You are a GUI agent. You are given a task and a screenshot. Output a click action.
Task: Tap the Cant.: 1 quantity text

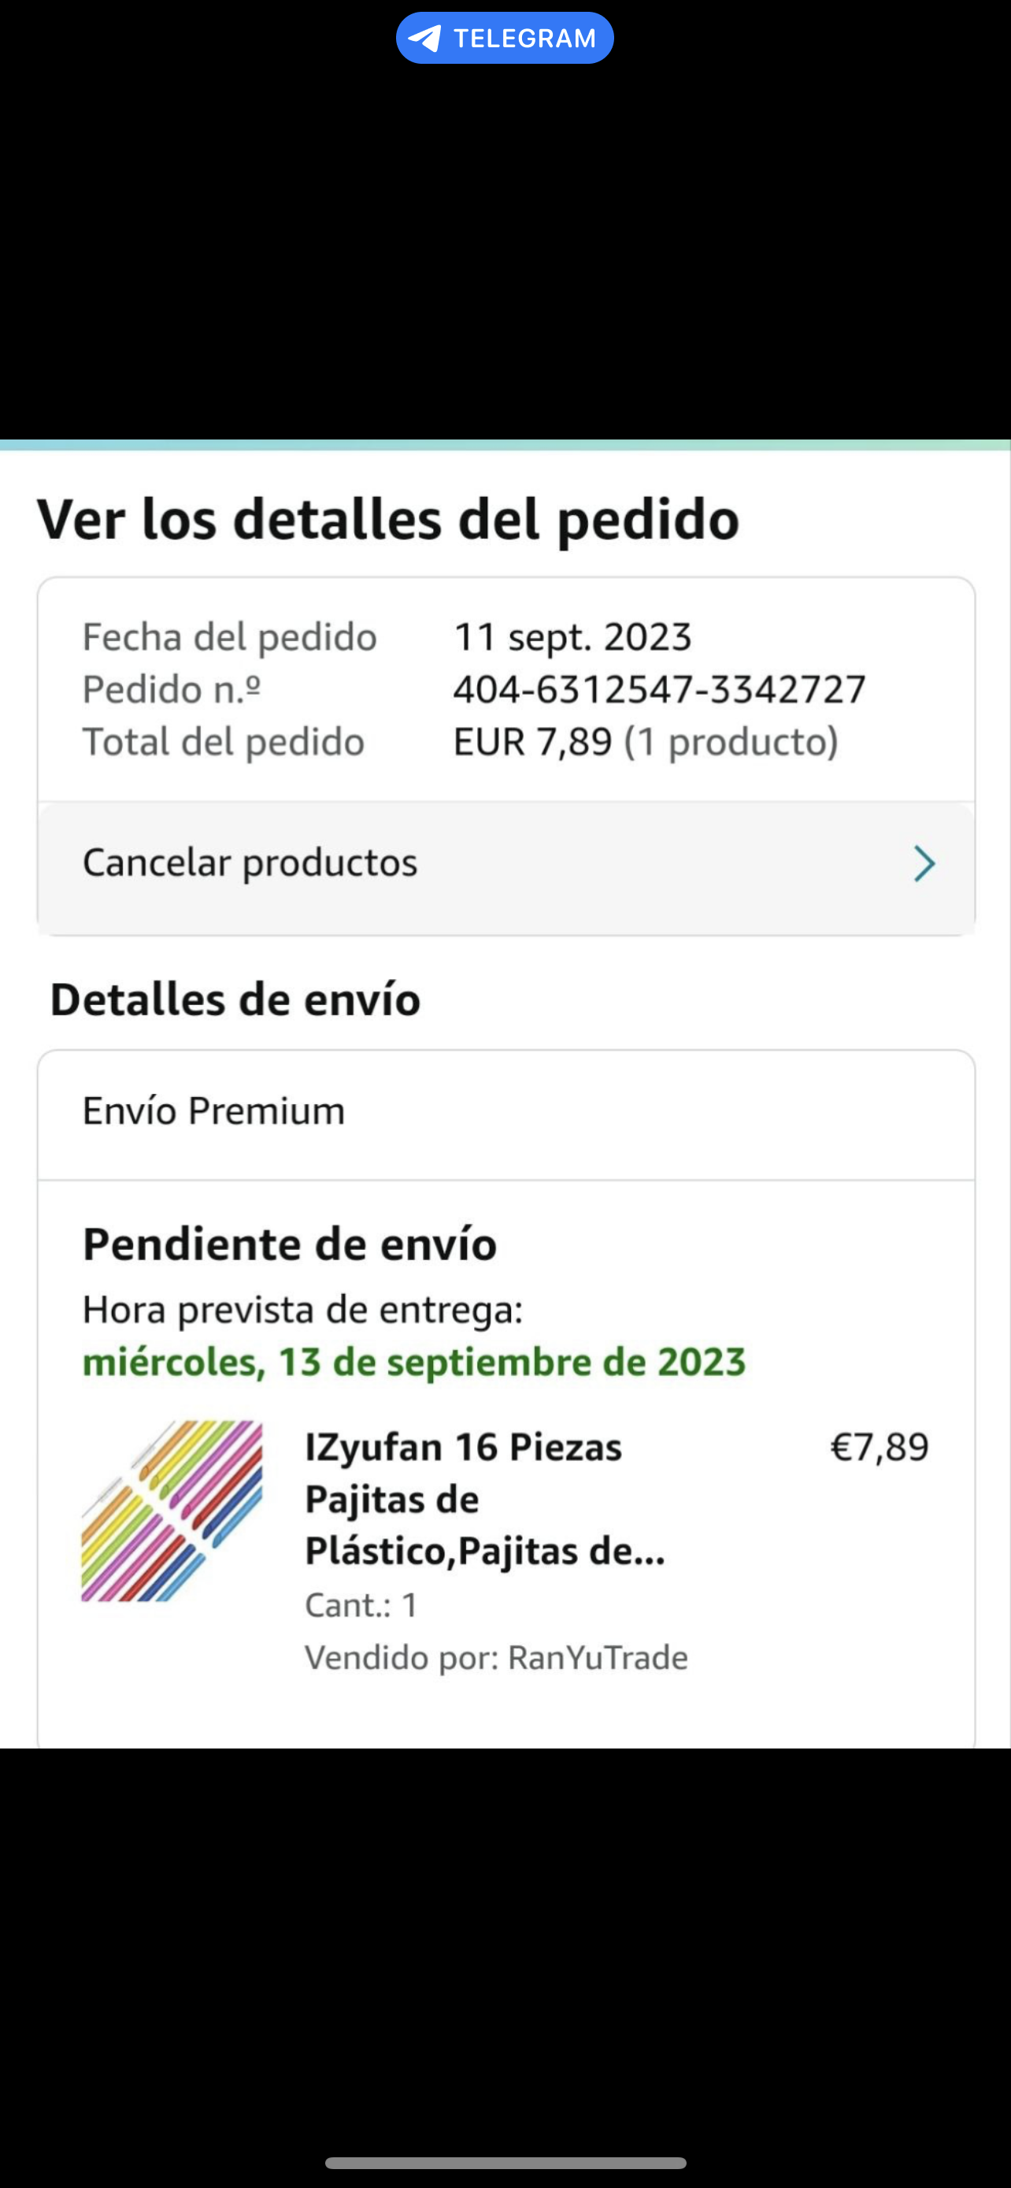coord(361,1605)
